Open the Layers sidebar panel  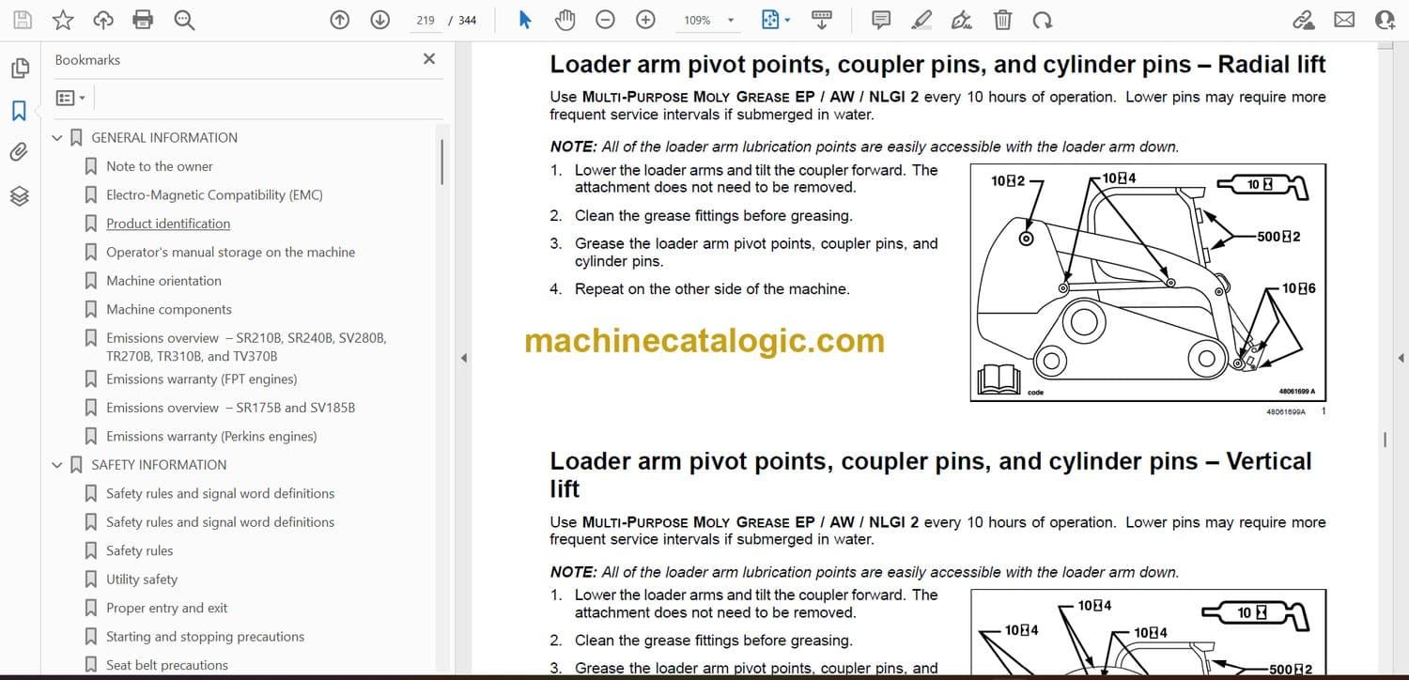(19, 195)
